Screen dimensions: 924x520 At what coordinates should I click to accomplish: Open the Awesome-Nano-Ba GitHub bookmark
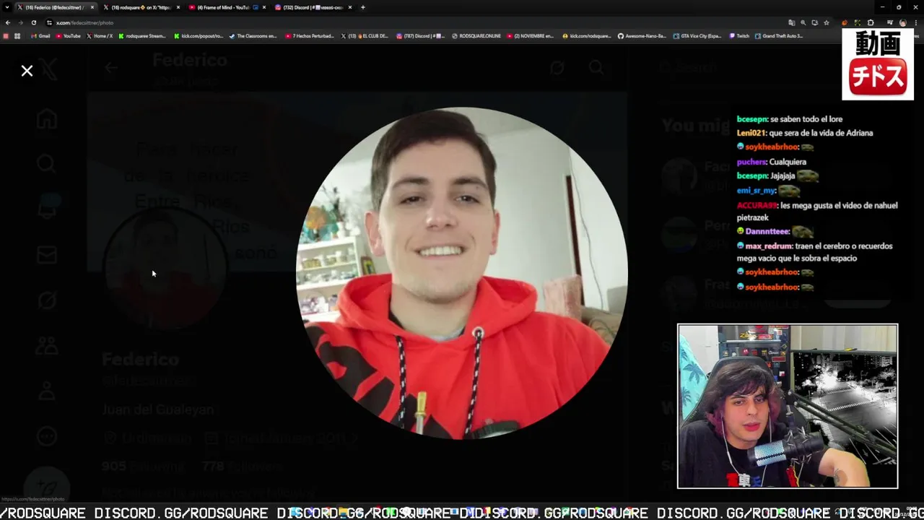(x=642, y=36)
